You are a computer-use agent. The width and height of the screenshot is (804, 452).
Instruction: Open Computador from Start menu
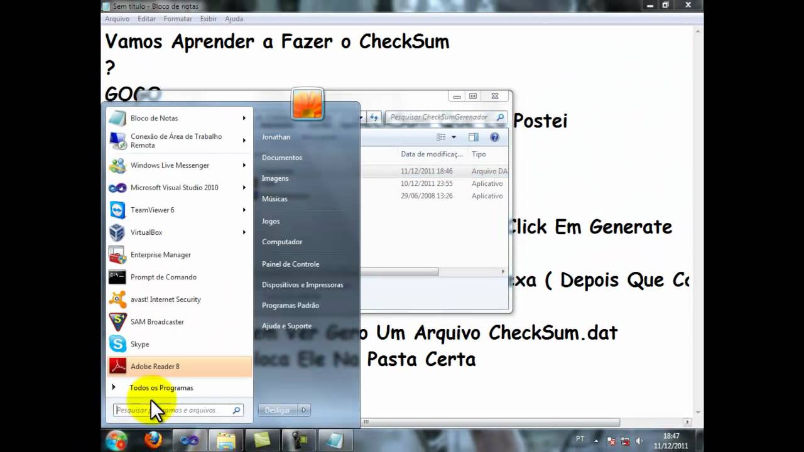coord(282,242)
